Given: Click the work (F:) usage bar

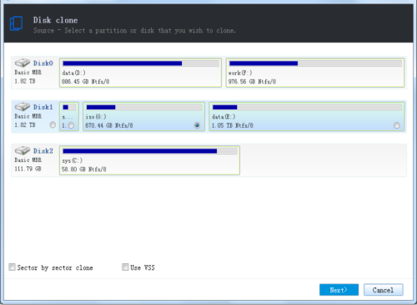Looking at the screenshot, I should click(315, 64).
